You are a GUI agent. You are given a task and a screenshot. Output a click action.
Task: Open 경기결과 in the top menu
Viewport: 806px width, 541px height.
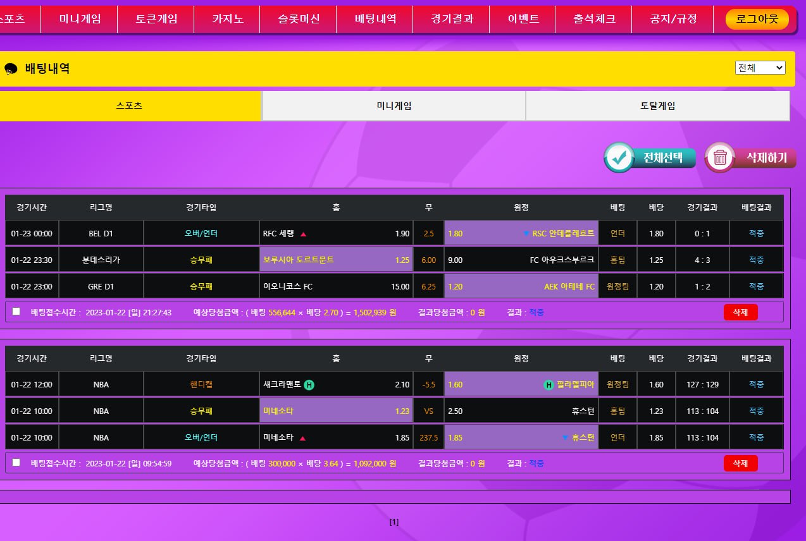point(452,19)
